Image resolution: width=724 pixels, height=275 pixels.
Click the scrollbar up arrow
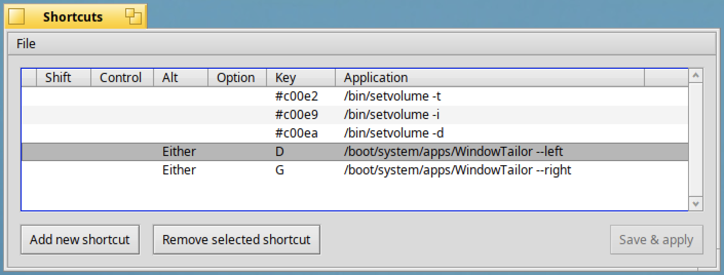696,76
